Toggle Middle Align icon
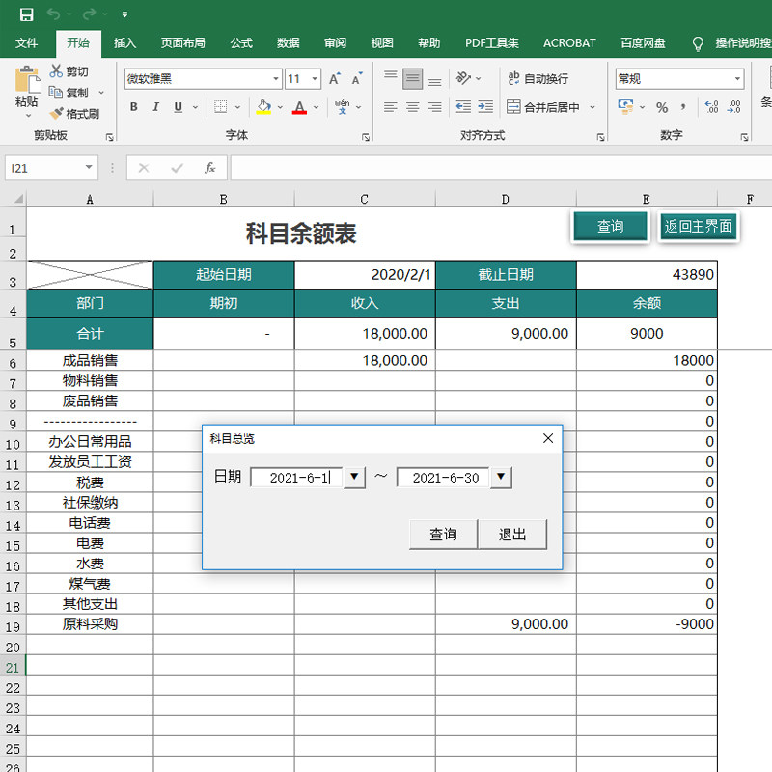Viewport: 772px width, 772px height. [x=413, y=79]
